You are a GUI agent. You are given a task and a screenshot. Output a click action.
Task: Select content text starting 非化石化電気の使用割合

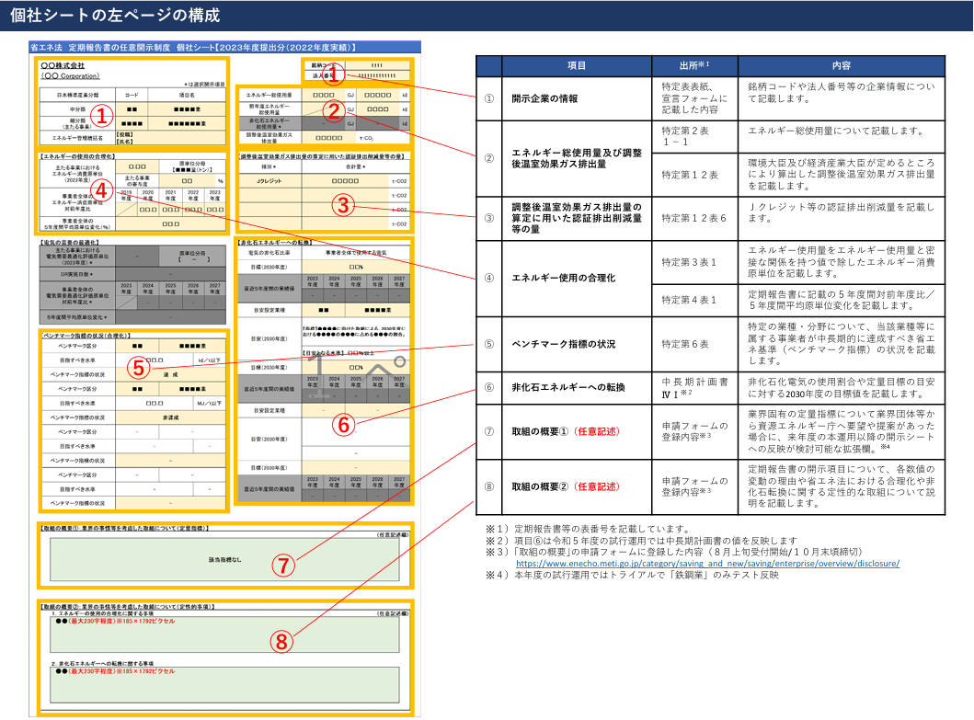[841, 387]
